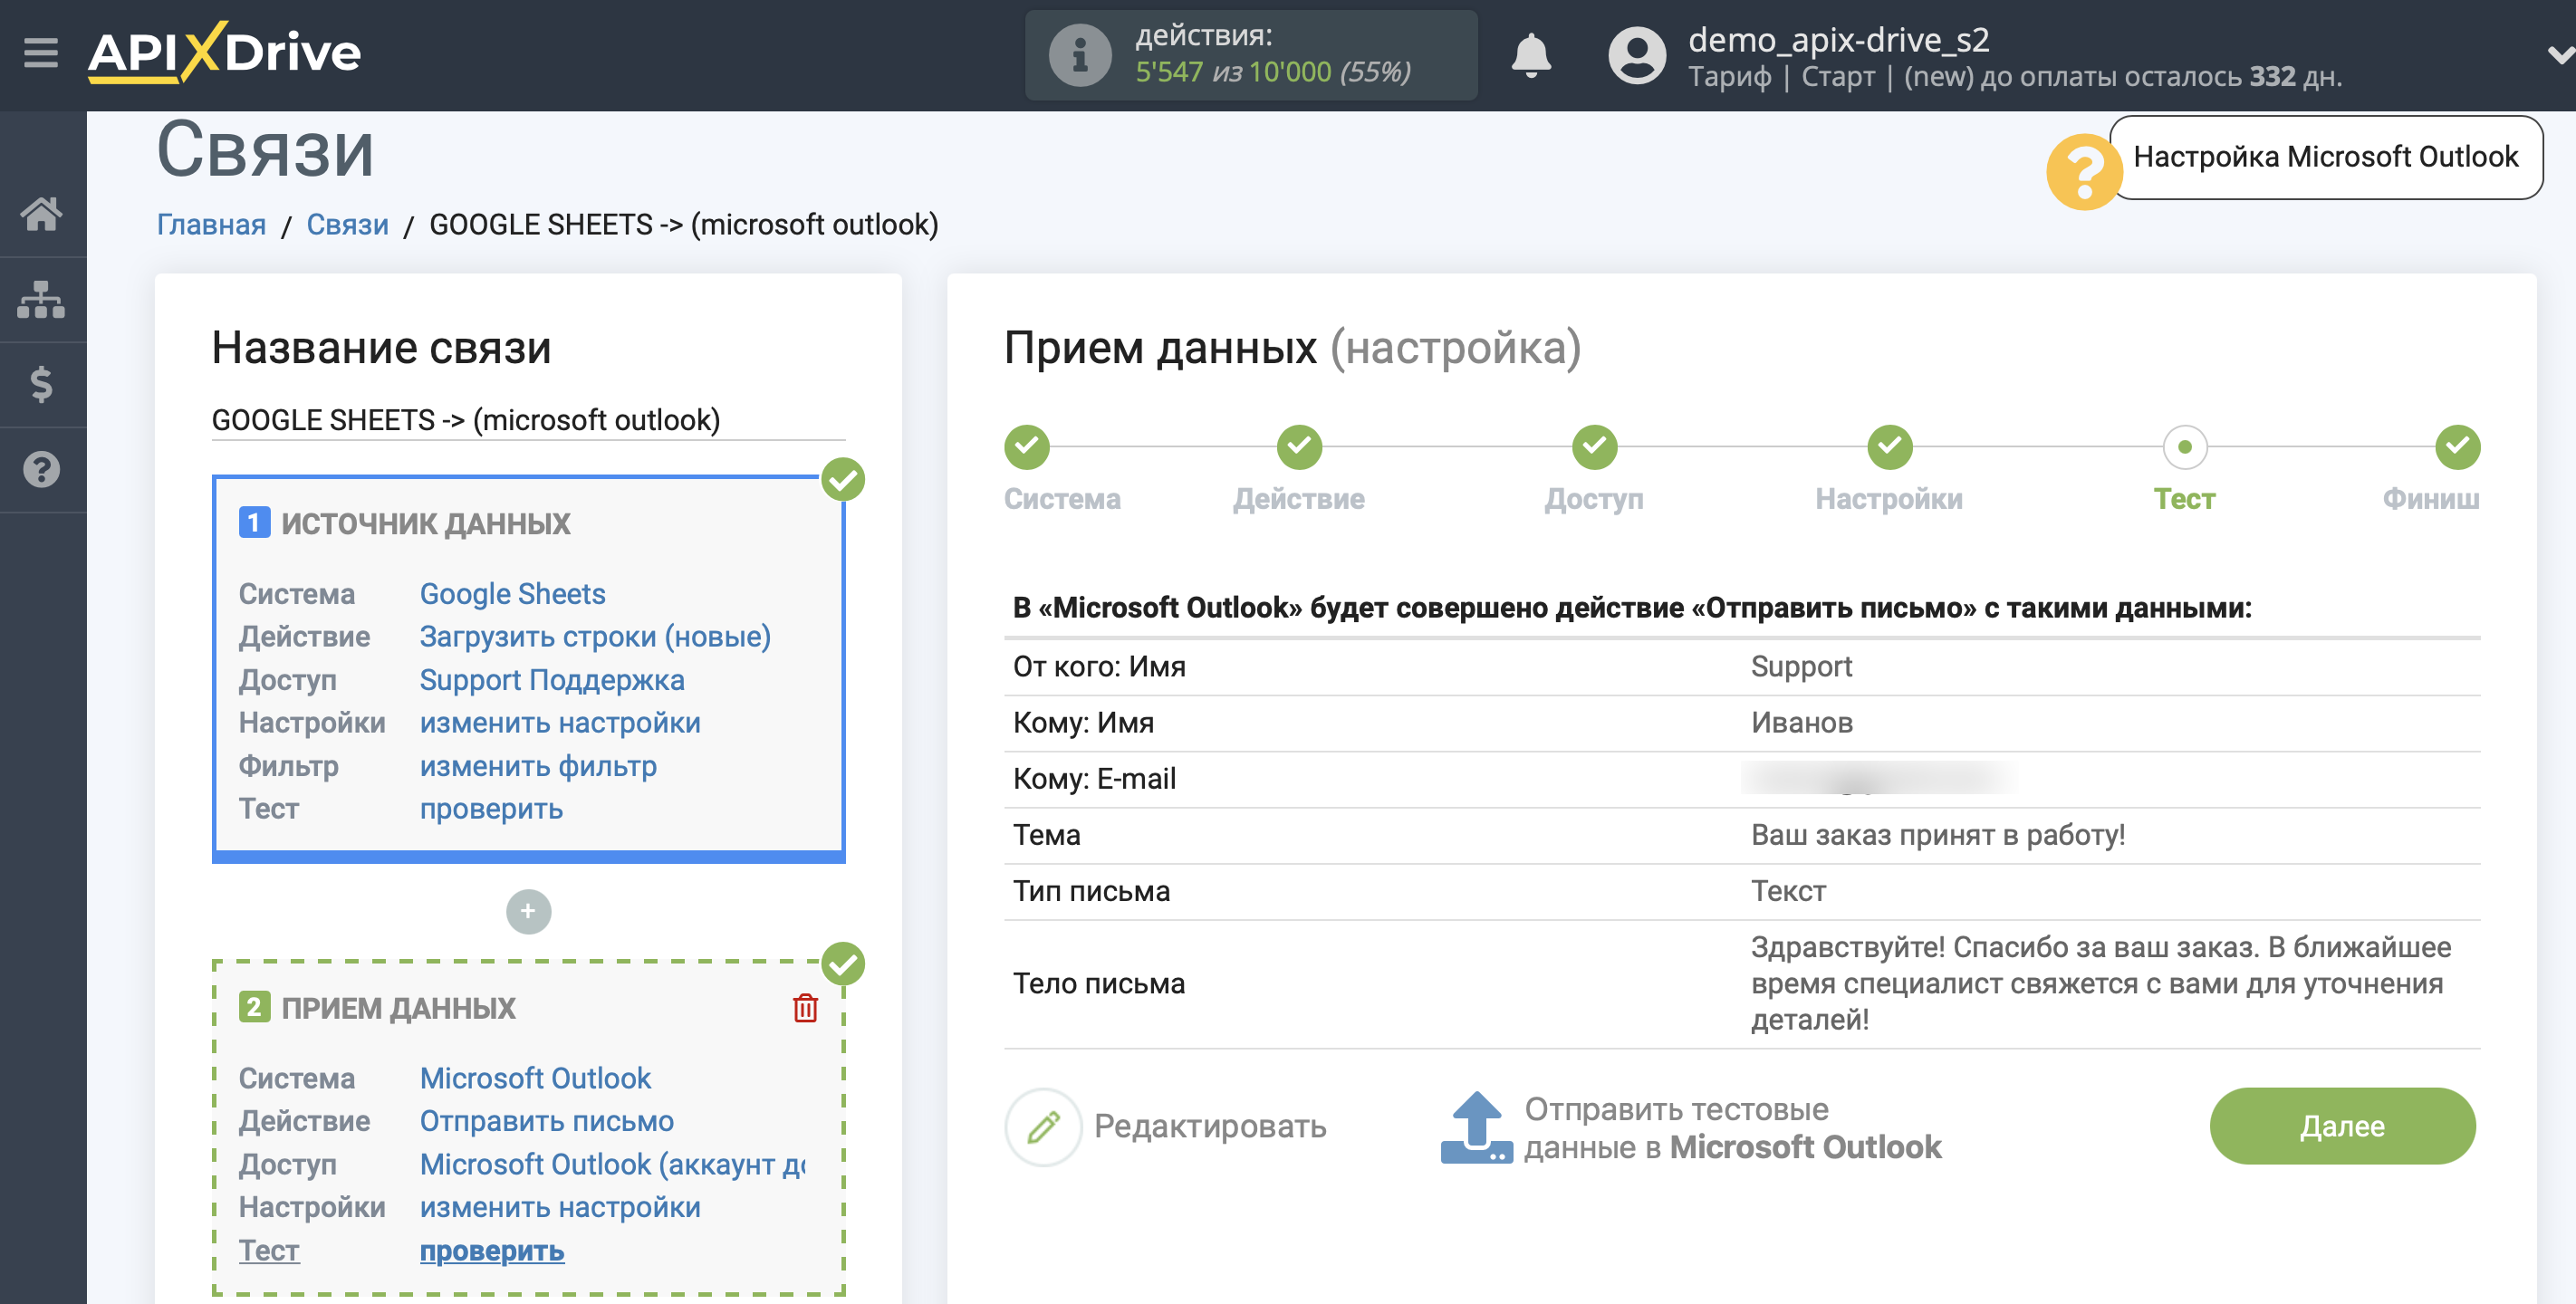Add a step with the plus button
This screenshot has width=2576, height=1304.
528,911
